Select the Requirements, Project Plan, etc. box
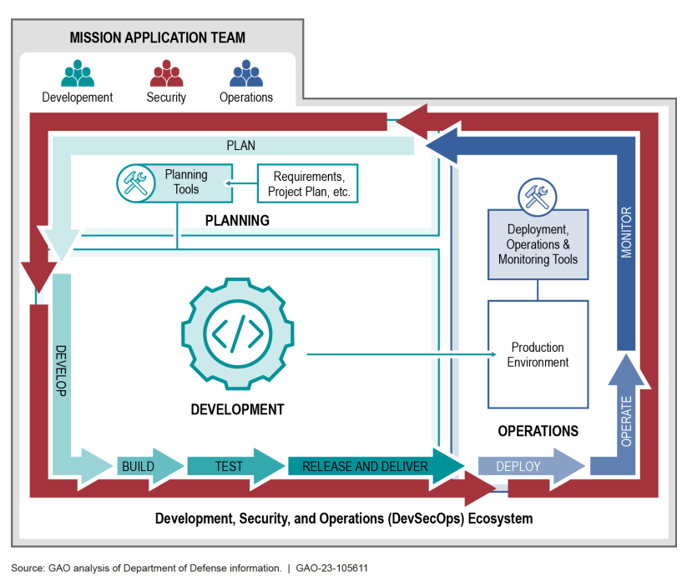This screenshot has width=682, height=576. tap(308, 183)
